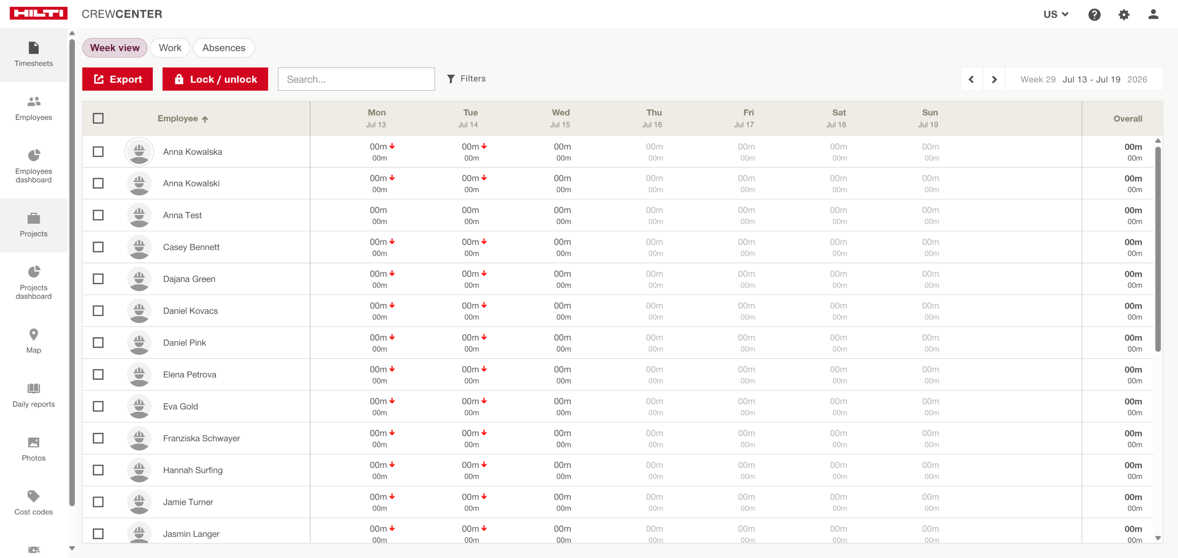The height and width of the screenshot is (558, 1178).
Task: Open the Help question mark icon
Action: pos(1094,15)
